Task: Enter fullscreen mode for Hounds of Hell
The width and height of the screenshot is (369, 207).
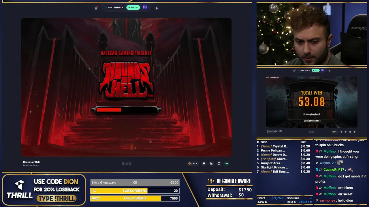Action: 219,164
